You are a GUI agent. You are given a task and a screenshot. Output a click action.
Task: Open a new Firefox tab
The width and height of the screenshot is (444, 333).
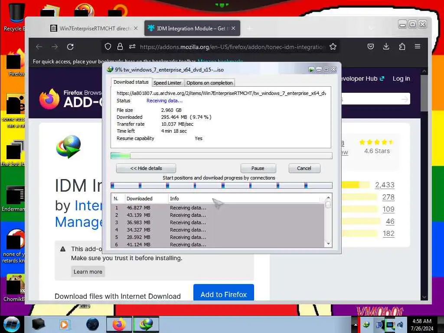[249, 29]
